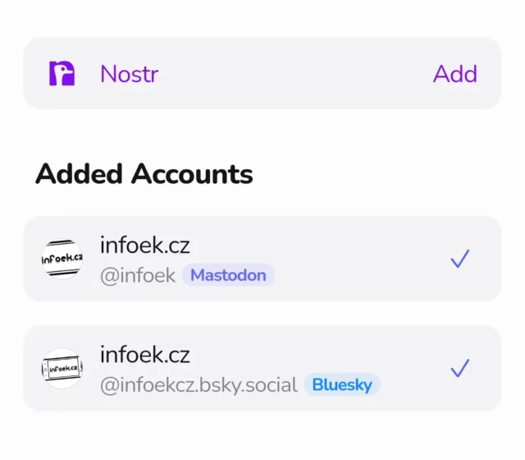Toggle the checkmark on the Bluesky account
This screenshot has width=525, height=460.
coord(459,368)
